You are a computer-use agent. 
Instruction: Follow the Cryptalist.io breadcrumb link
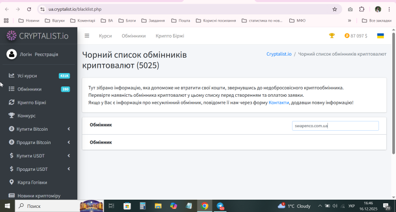tap(279, 54)
